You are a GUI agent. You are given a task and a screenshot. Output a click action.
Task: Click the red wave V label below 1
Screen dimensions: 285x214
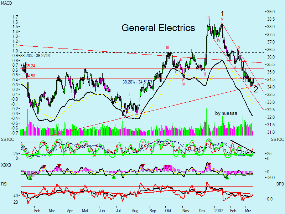click(x=222, y=19)
